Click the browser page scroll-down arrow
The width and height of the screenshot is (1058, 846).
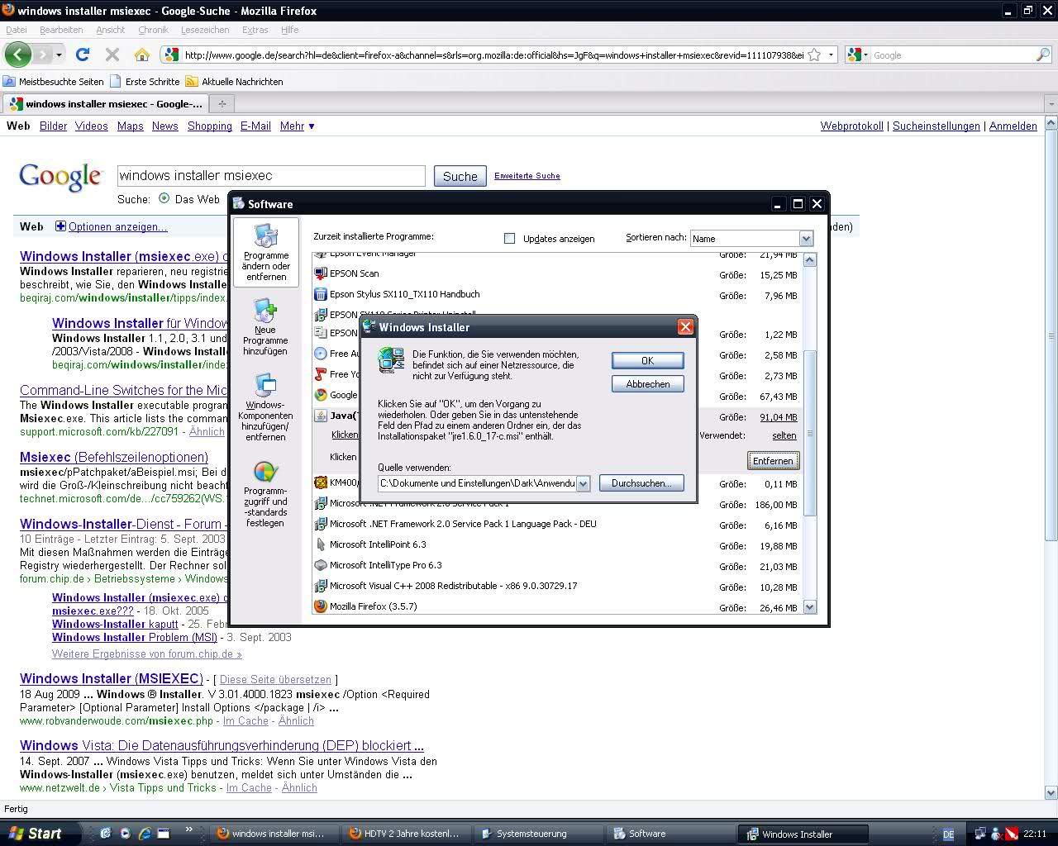click(x=1051, y=793)
